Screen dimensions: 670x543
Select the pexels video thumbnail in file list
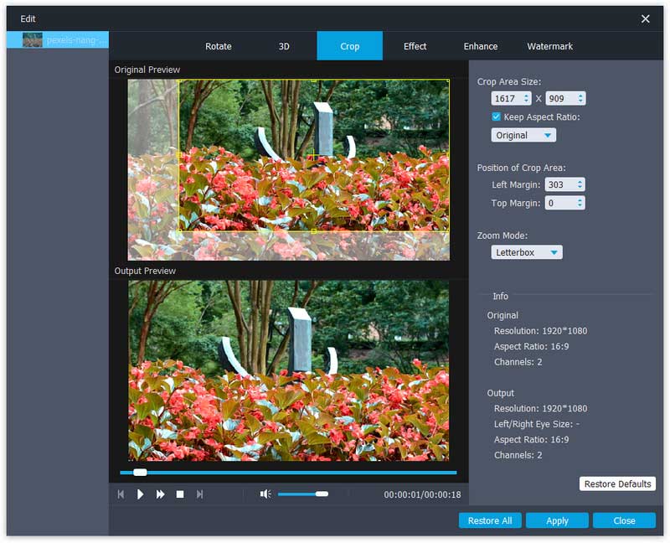[33, 39]
